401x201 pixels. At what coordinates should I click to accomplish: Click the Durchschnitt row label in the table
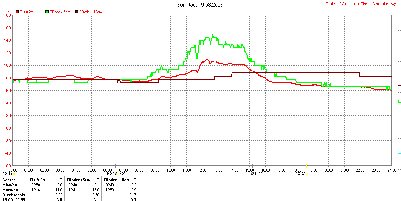[x=14, y=195]
